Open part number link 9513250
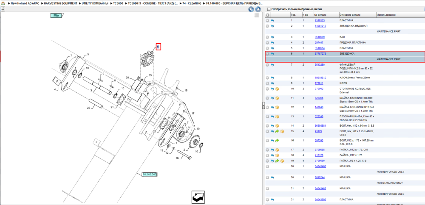This screenshot has width=425, height=205. tap(320, 65)
